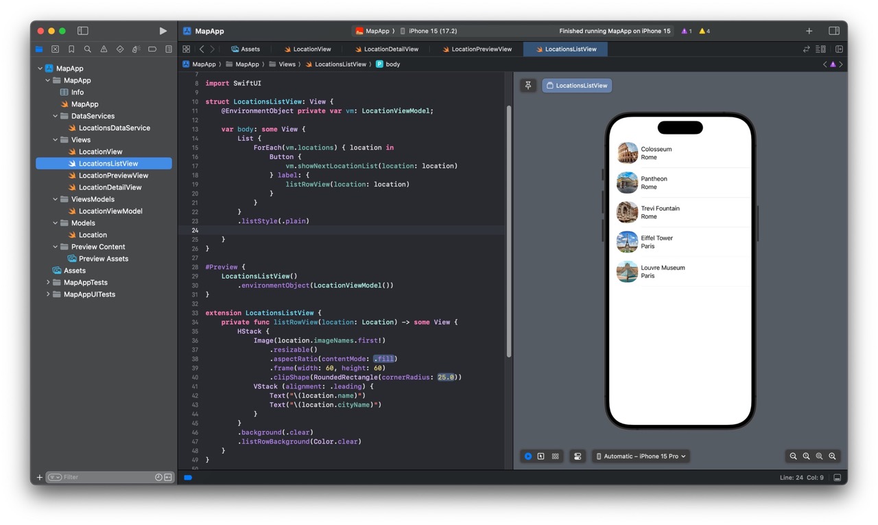This screenshot has height=525, width=878.
Task: Open the Issue navigator warning icon
Action: (x=104, y=49)
